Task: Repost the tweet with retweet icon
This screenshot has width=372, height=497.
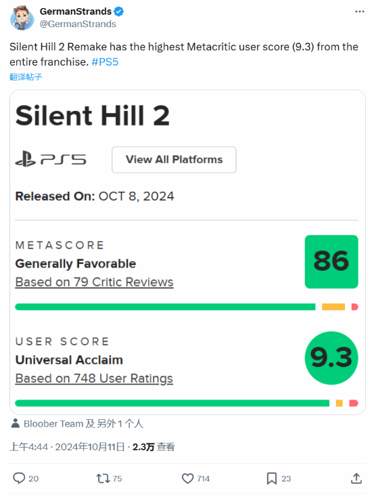Action: [x=103, y=478]
